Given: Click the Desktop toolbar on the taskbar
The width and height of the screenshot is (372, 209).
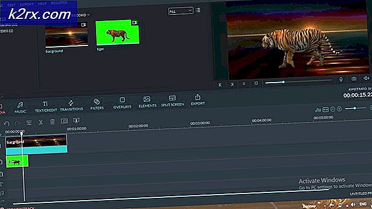Looking at the screenshot, I should coord(309,206).
